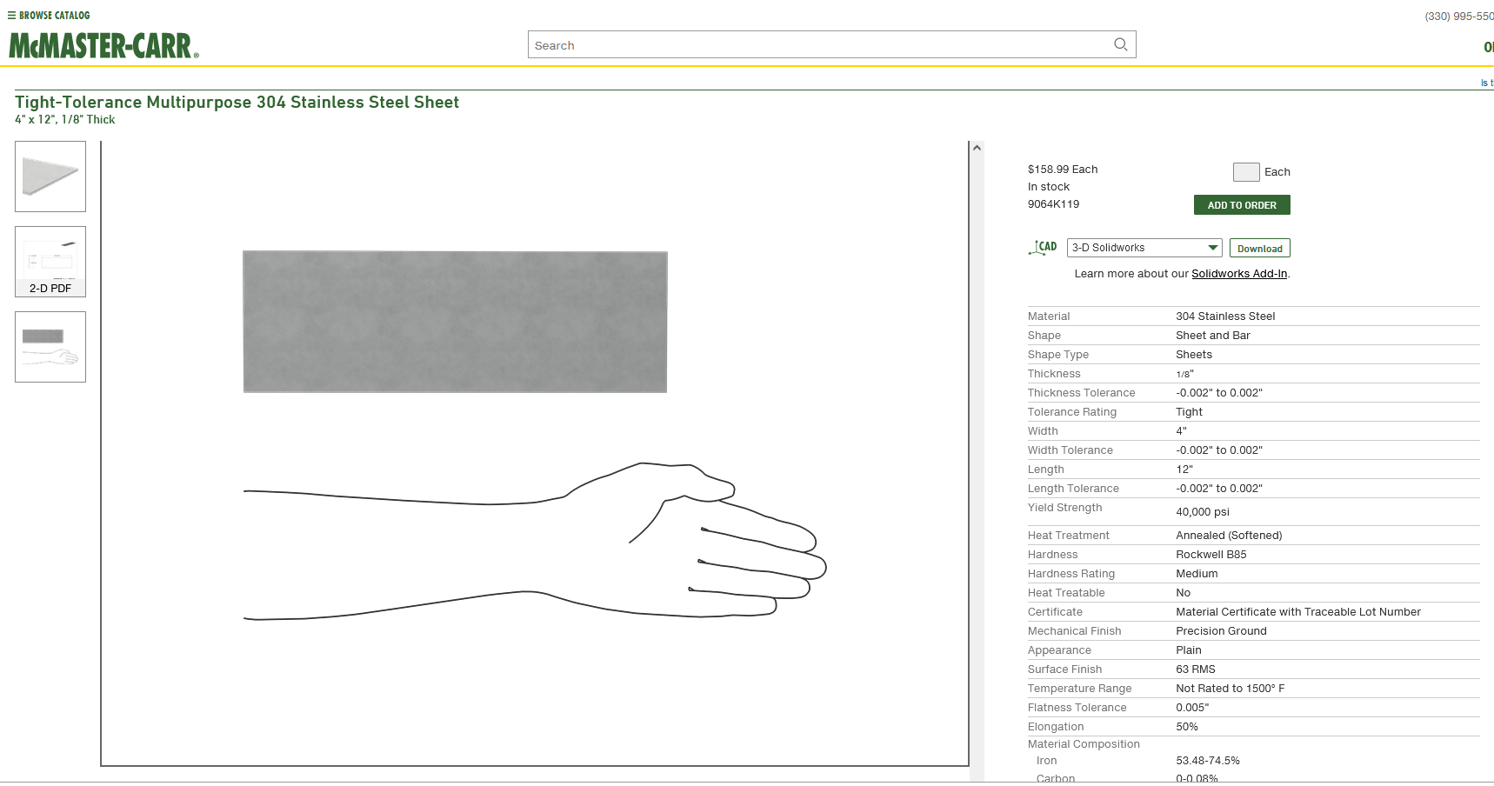1494x786 pixels.
Task: Click the Material Composition label
Action: click(x=1084, y=744)
